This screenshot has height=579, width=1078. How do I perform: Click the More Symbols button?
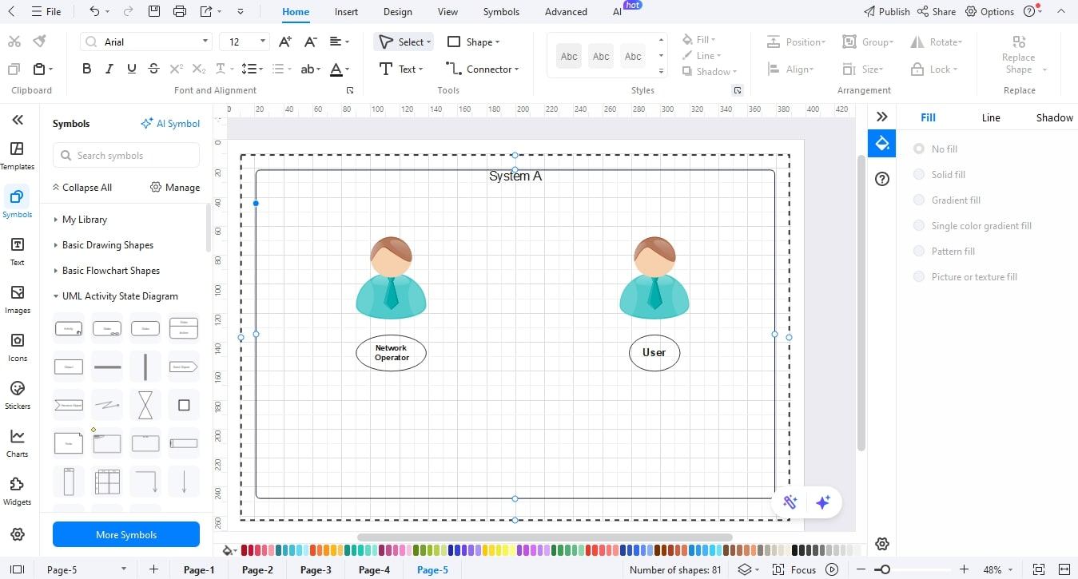tap(126, 534)
